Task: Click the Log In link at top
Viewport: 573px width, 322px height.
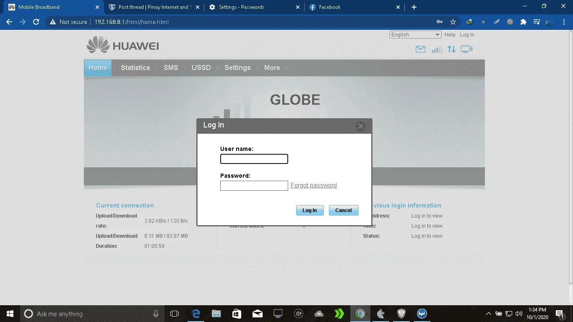Action: tap(467, 35)
